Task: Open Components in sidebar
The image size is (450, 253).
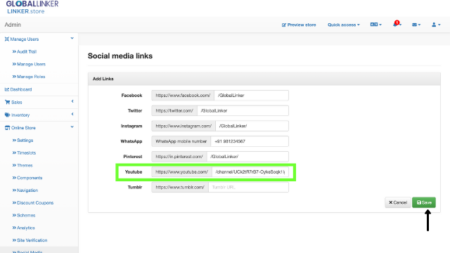Action: 27,178
